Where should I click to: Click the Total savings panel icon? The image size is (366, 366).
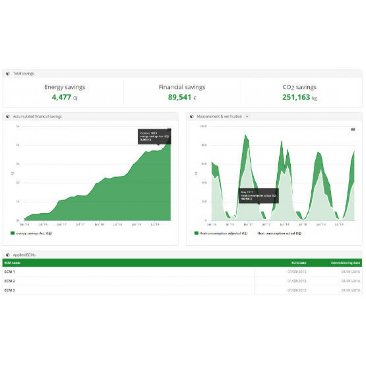[x=8, y=73]
